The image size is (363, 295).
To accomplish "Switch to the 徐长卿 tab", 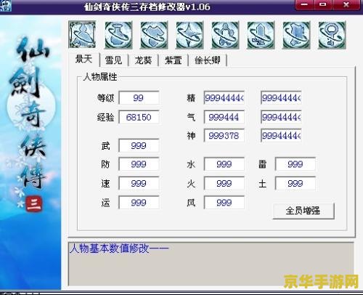I will coord(208,60).
